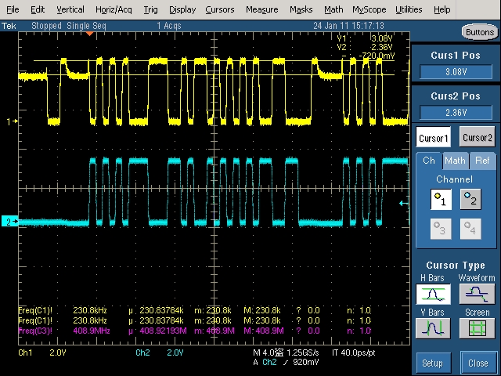The width and height of the screenshot is (501, 376).
Task: Click the second Freq(C1)! measurement row label
Action: point(35,320)
